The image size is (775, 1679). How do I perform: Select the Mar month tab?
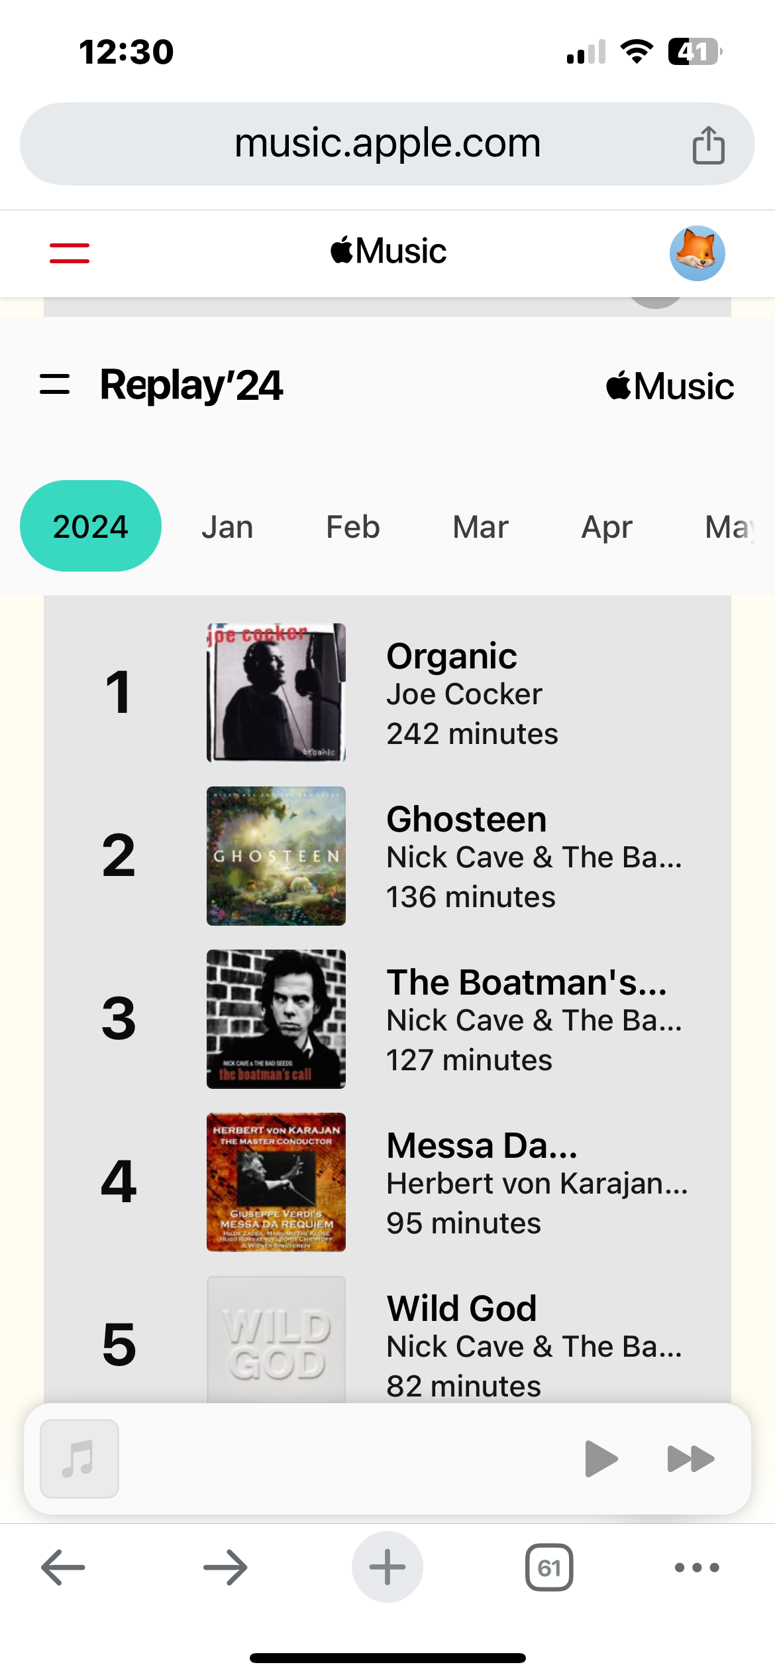coord(480,528)
